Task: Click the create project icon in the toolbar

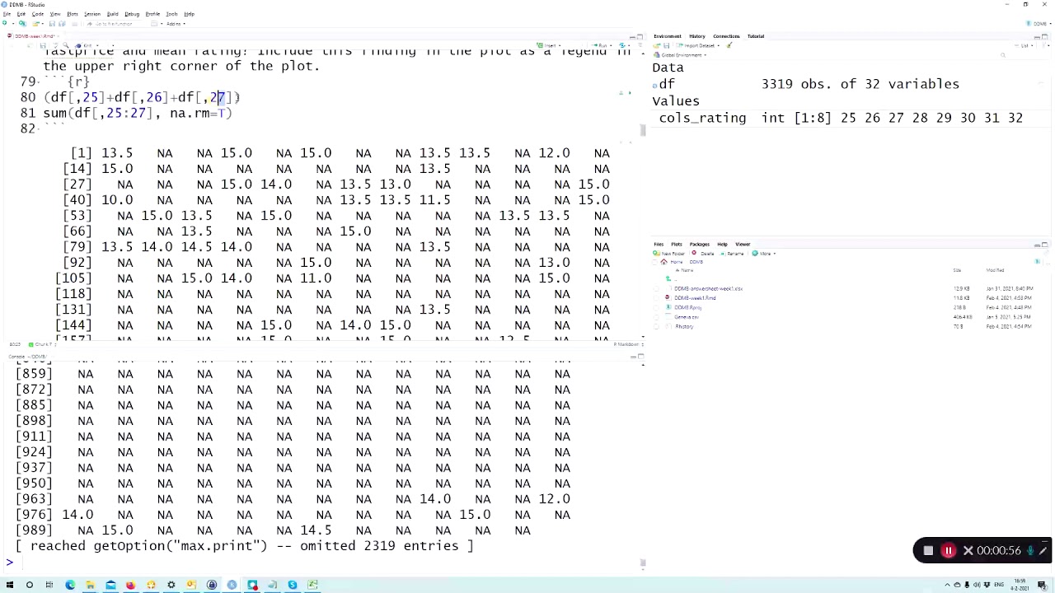Action: [x=22, y=23]
